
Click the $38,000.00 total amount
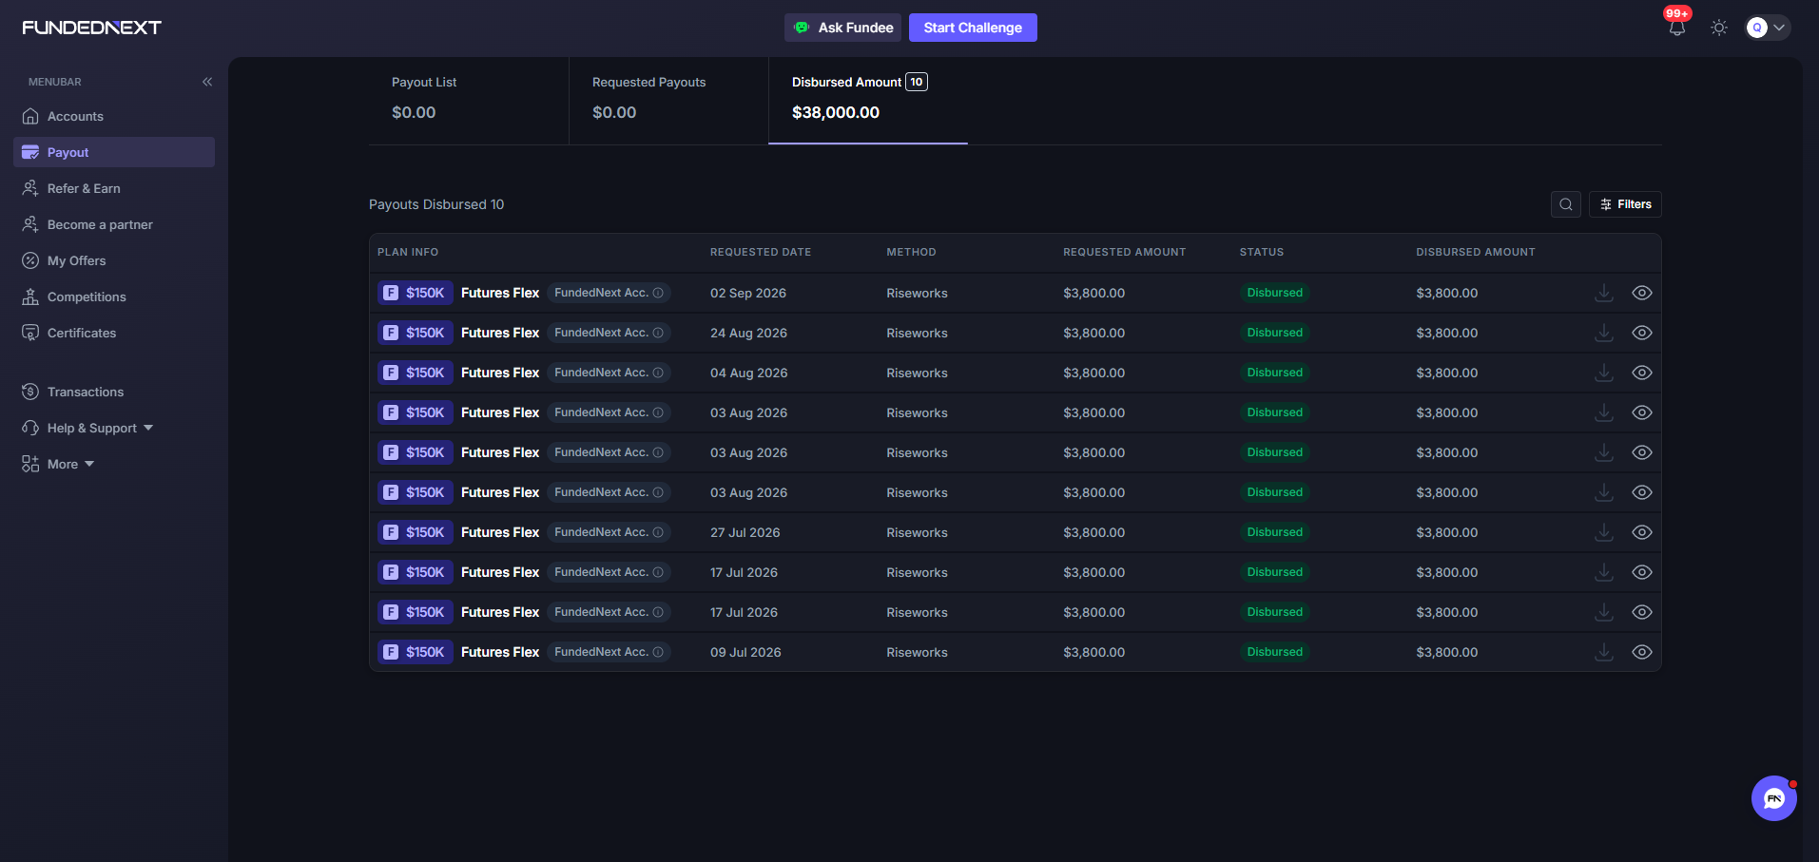click(x=836, y=112)
